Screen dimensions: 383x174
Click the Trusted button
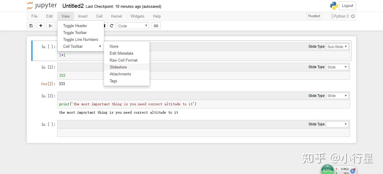(x=314, y=16)
